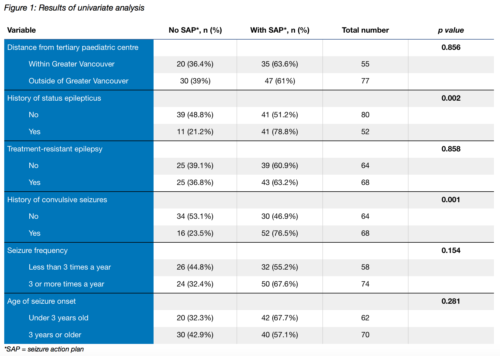Click the No SAP column header
Viewport: 500px width, 356px height.
195,30
